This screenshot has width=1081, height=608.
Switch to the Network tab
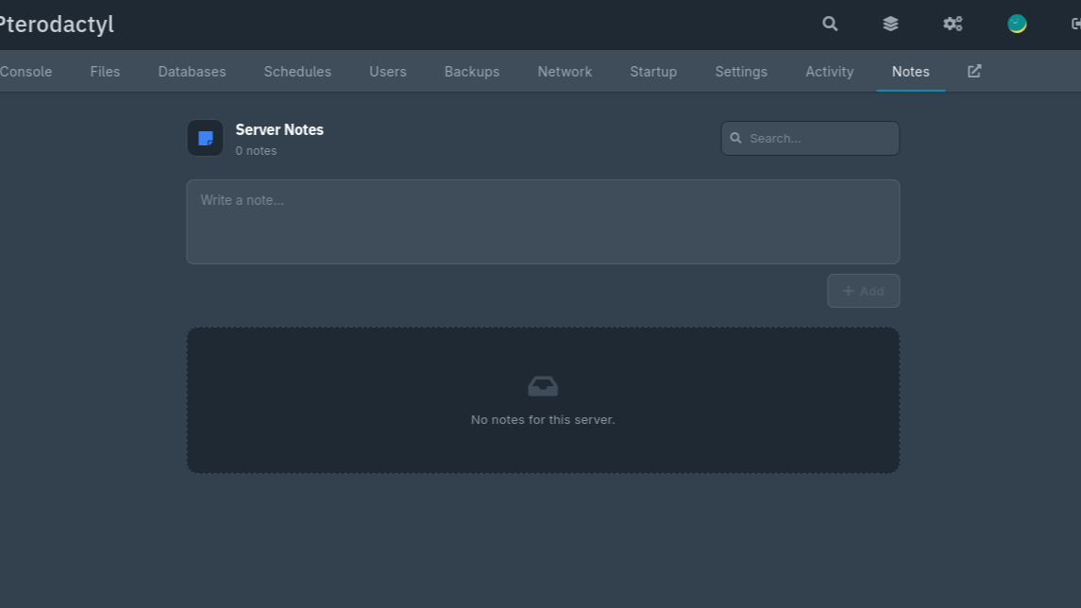coord(565,72)
